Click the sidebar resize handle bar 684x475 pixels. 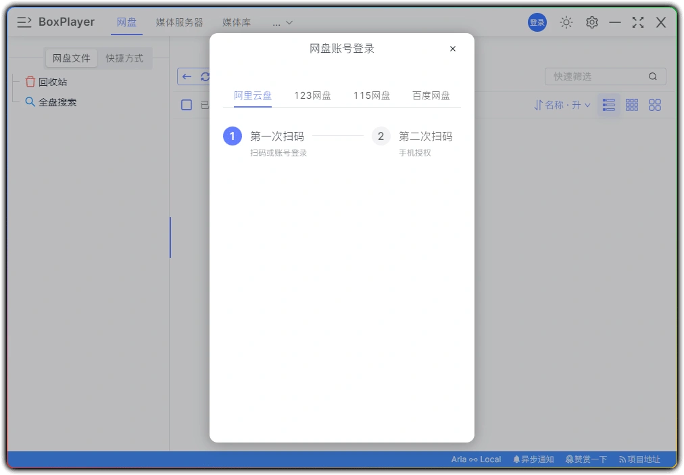[170, 237]
